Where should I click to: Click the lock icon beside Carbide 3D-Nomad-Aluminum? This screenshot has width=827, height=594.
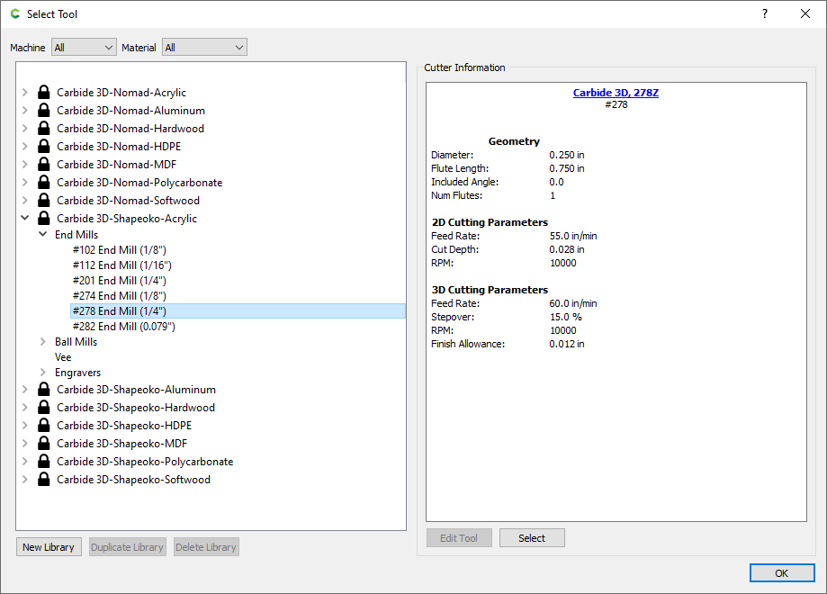point(44,111)
